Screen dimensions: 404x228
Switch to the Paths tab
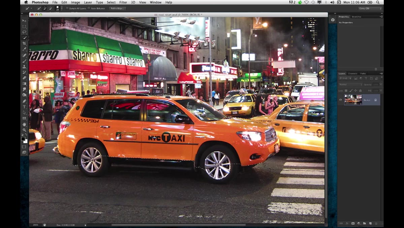click(363, 74)
